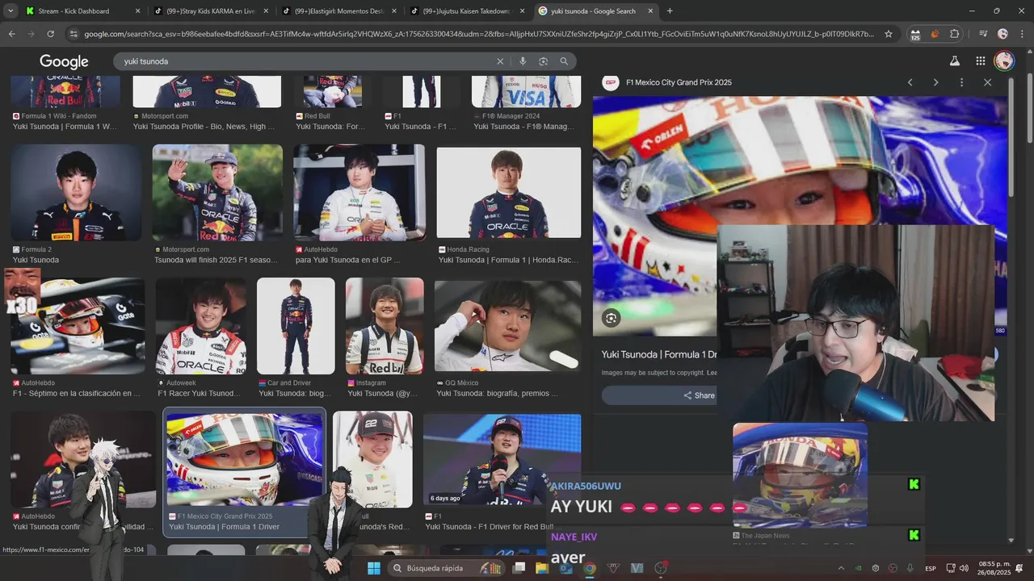Open F1 Mexico City Grand Prix 2025 source
The height and width of the screenshot is (581, 1034).
[x=679, y=82]
